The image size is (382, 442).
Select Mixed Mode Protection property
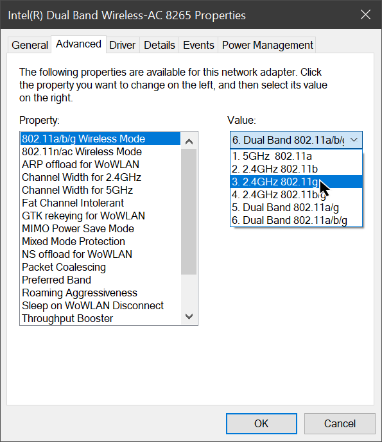(x=100, y=241)
